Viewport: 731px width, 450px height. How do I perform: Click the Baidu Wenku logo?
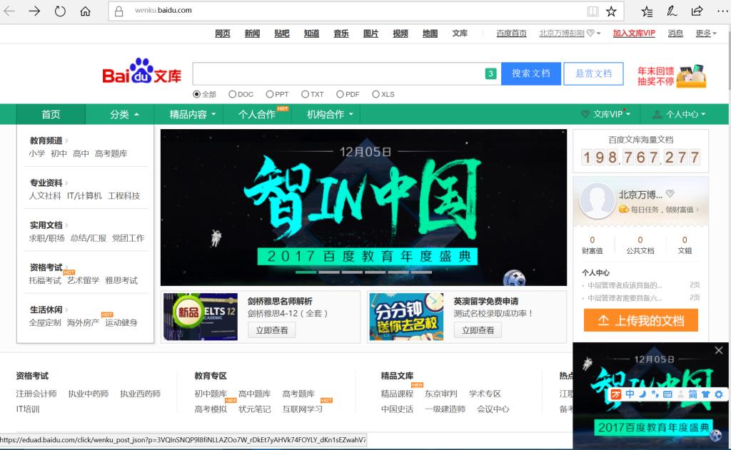[142, 71]
